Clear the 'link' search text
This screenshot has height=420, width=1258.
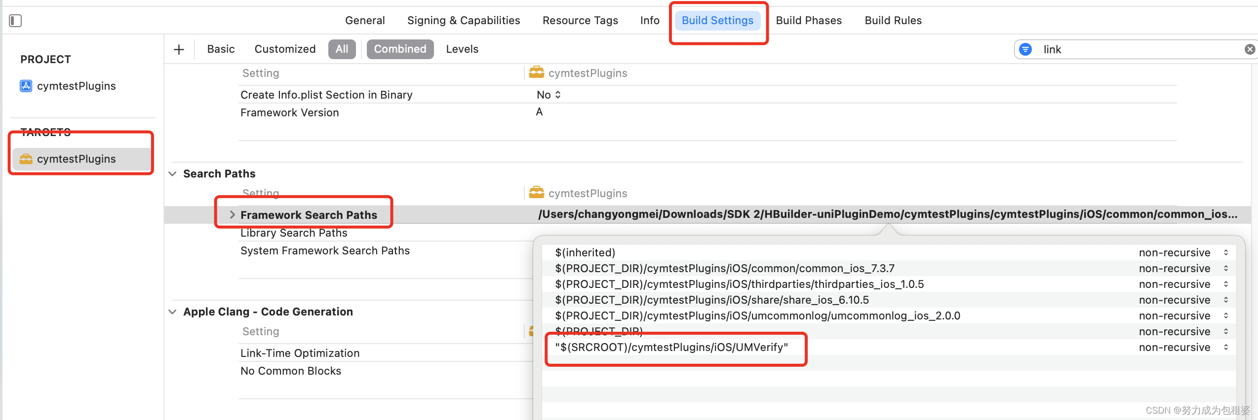coord(1250,49)
